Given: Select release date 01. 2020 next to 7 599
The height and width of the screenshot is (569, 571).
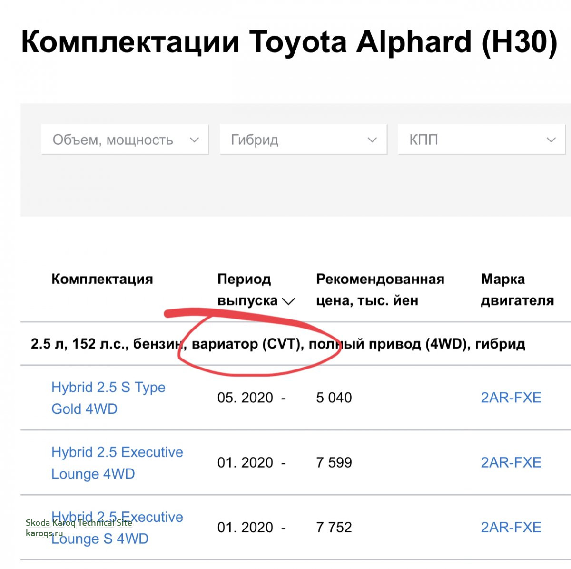Looking at the screenshot, I should pos(252,462).
